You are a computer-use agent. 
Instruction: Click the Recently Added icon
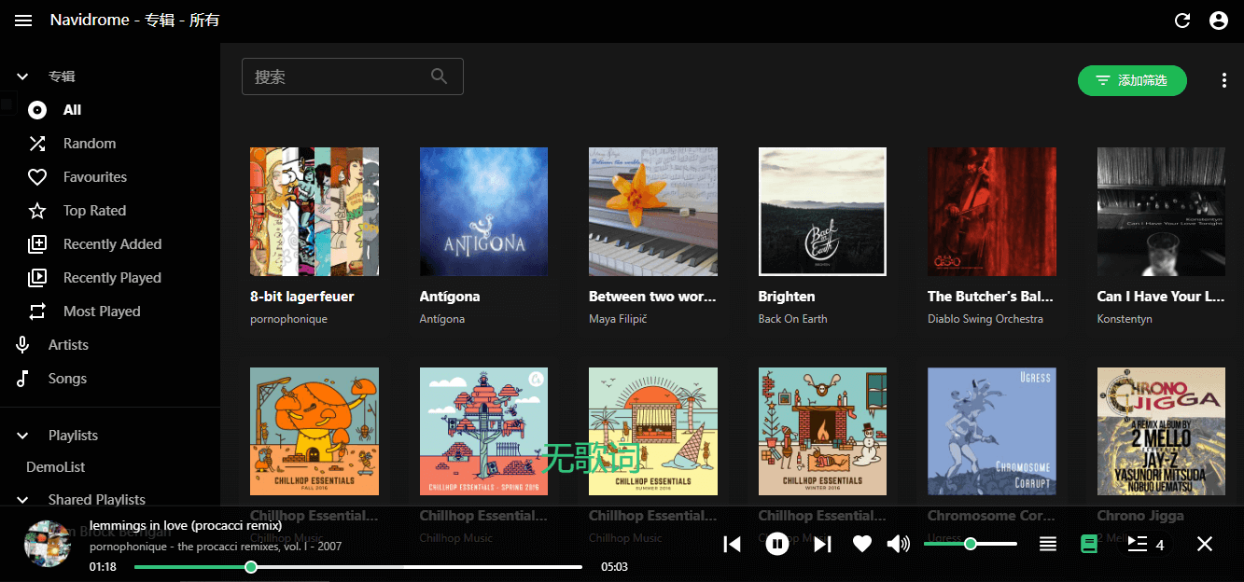[x=37, y=244]
